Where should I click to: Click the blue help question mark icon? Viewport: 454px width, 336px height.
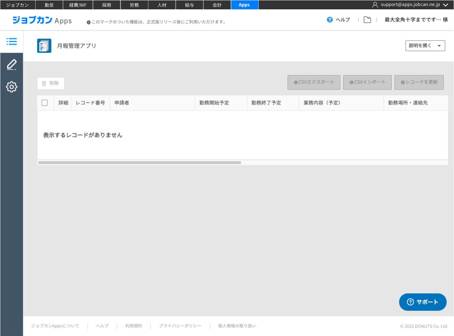[330, 20]
